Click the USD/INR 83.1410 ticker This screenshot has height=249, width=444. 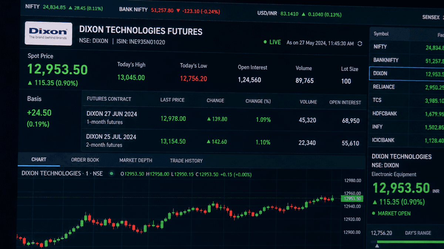pos(299,14)
